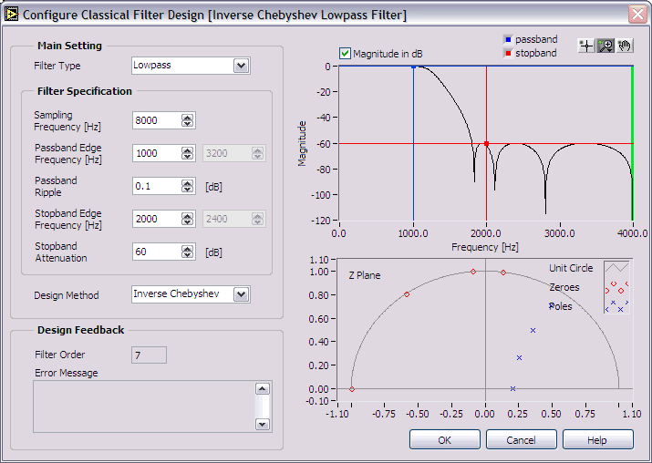Click the Sampling Frequency stepper arrows
Viewport: 652px width, 463px height.
(188, 120)
